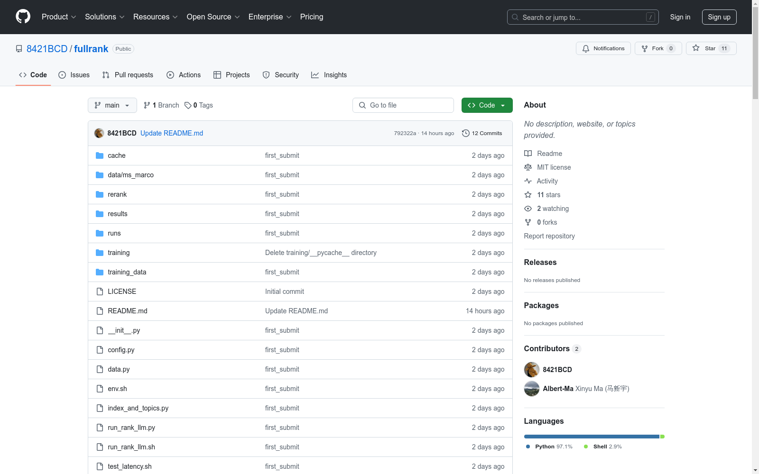Click the folder icon for rerank
Viewport: 759px width, 474px height.
click(x=100, y=194)
